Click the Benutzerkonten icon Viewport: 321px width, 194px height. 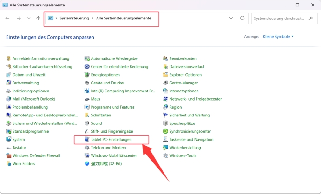(165, 59)
